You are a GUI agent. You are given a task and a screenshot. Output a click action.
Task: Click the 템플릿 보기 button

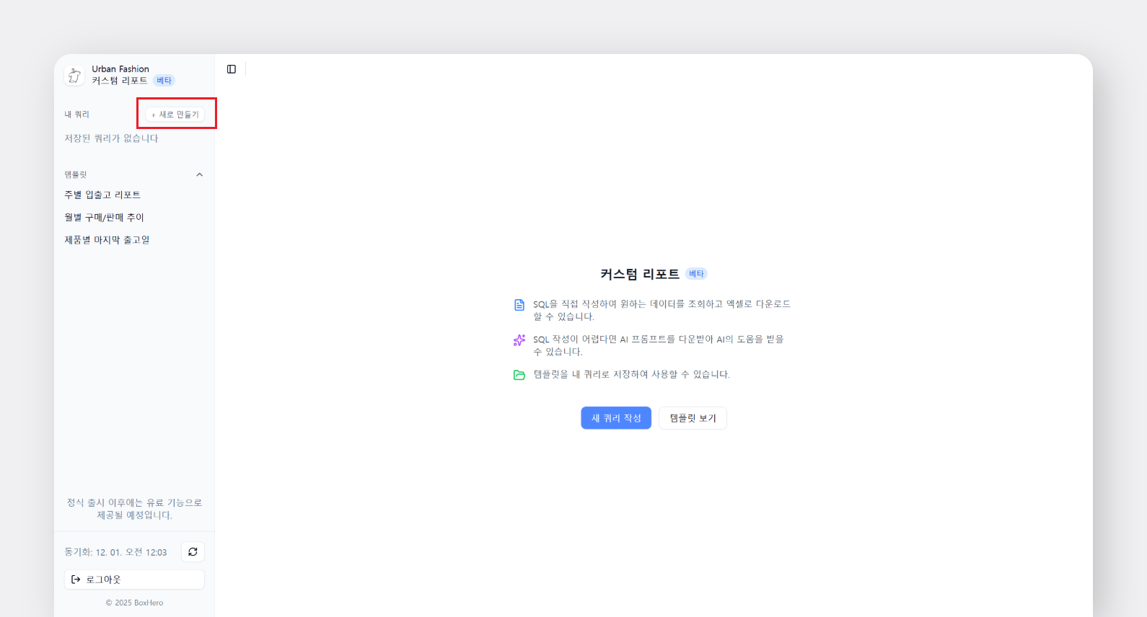[693, 418]
